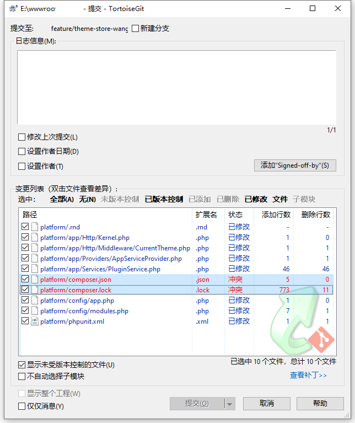Select 无(N) to deselect all files

pos(87,199)
